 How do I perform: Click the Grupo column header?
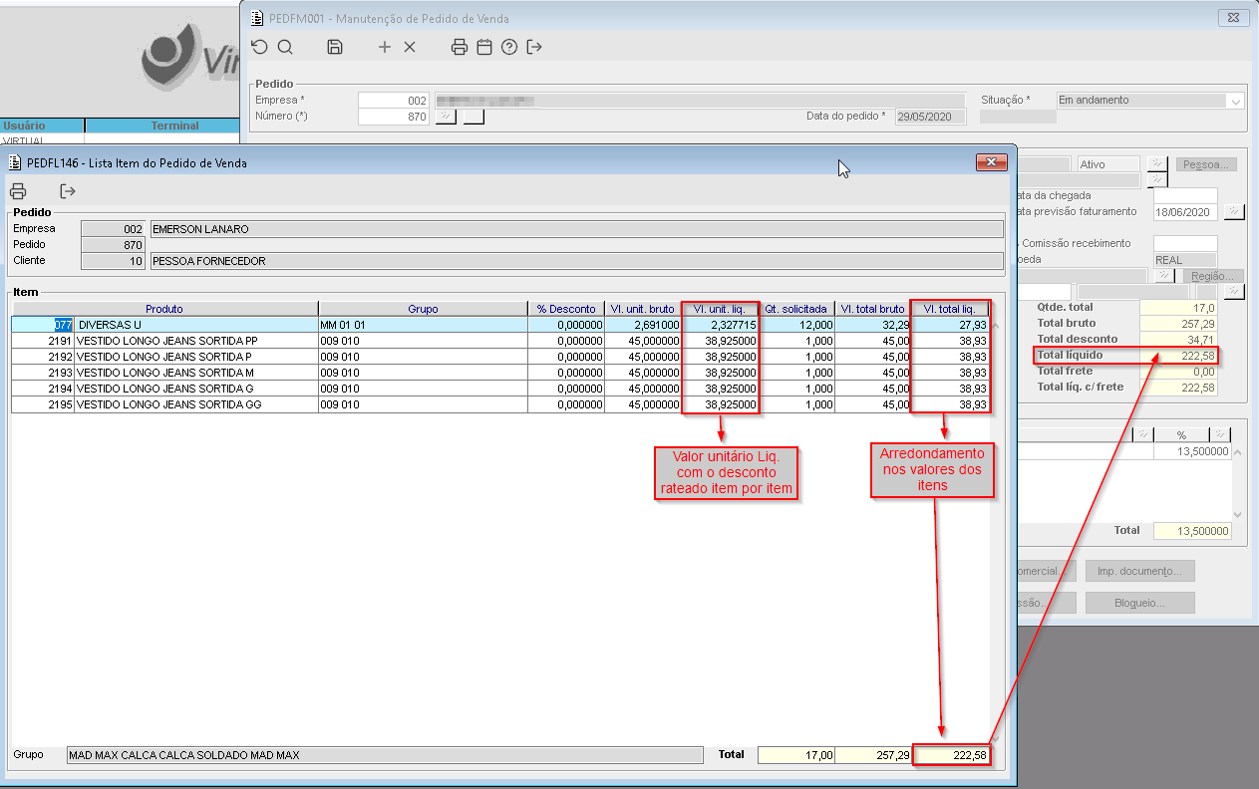[423, 309]
